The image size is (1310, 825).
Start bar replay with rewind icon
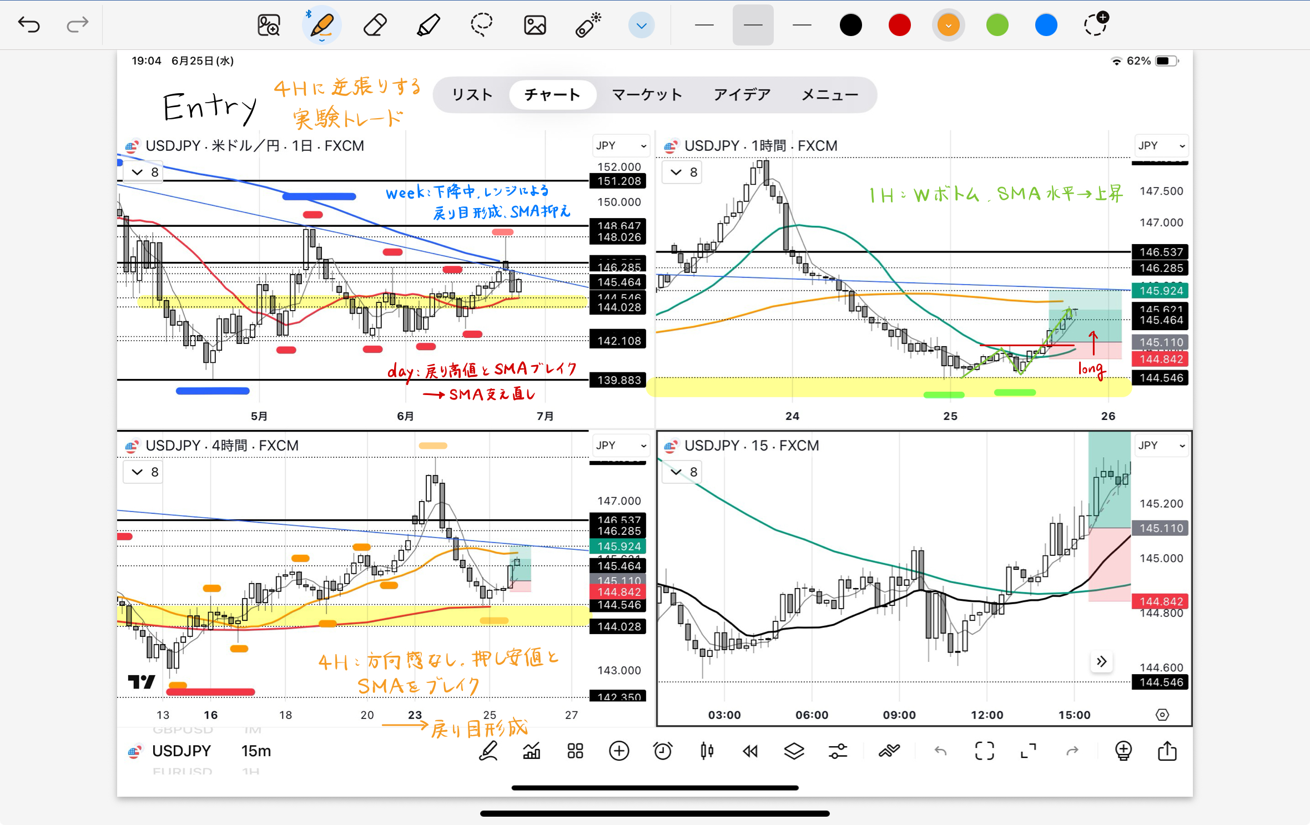tap(750, 751)
